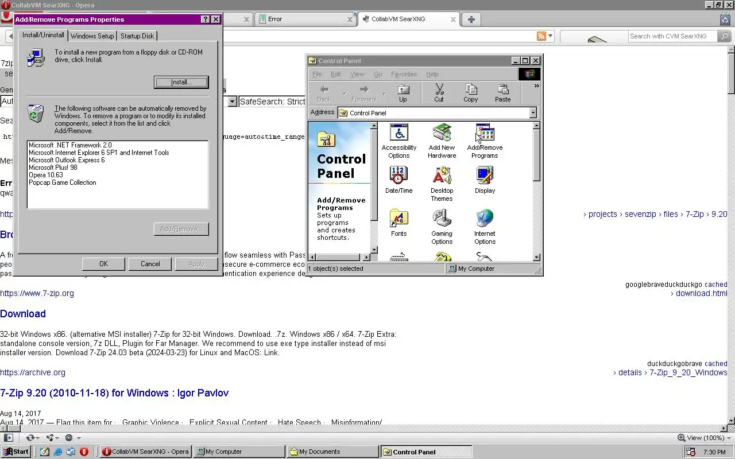Select Opera 10.63 in software list

coord(46,175)
